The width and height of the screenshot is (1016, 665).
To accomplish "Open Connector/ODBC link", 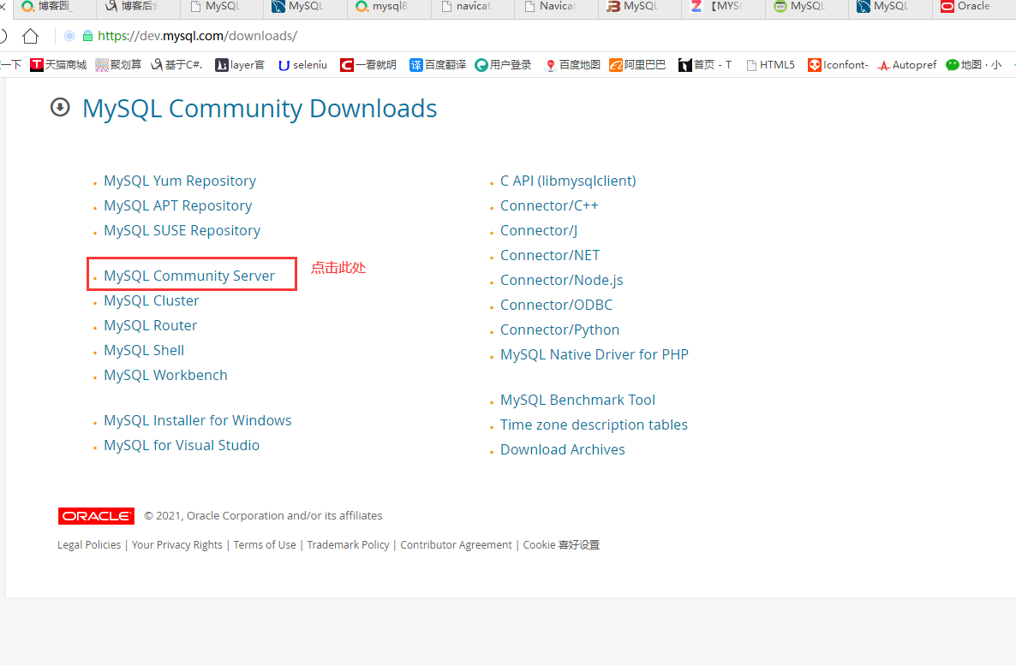I will tap(556, 305).
